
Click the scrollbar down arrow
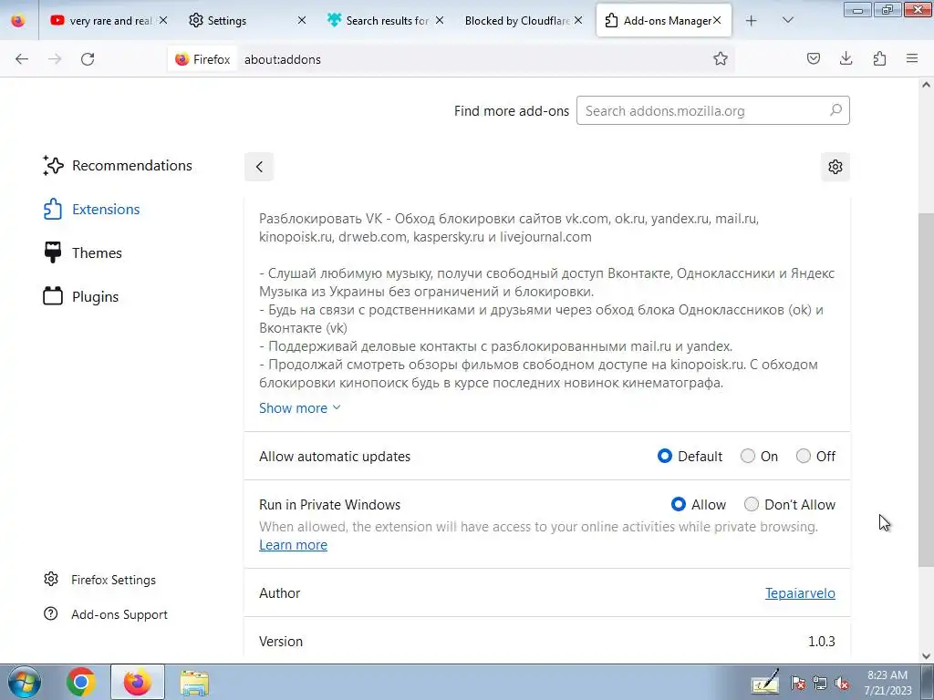(x=926, y=656)
